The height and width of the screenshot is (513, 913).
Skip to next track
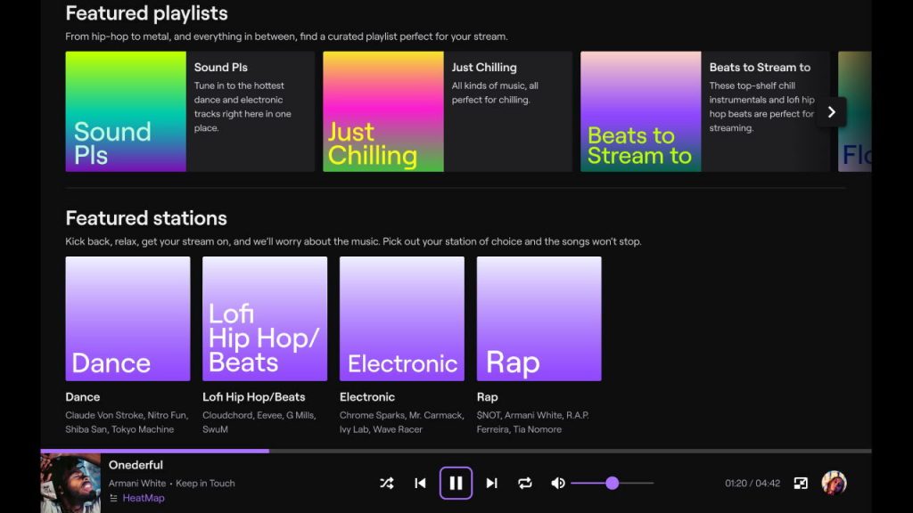(492, 483)
